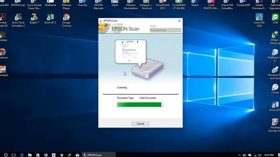Select the Windows Fax and Scan icon
This screenshot has width=280, height=157.
point(274,73)
